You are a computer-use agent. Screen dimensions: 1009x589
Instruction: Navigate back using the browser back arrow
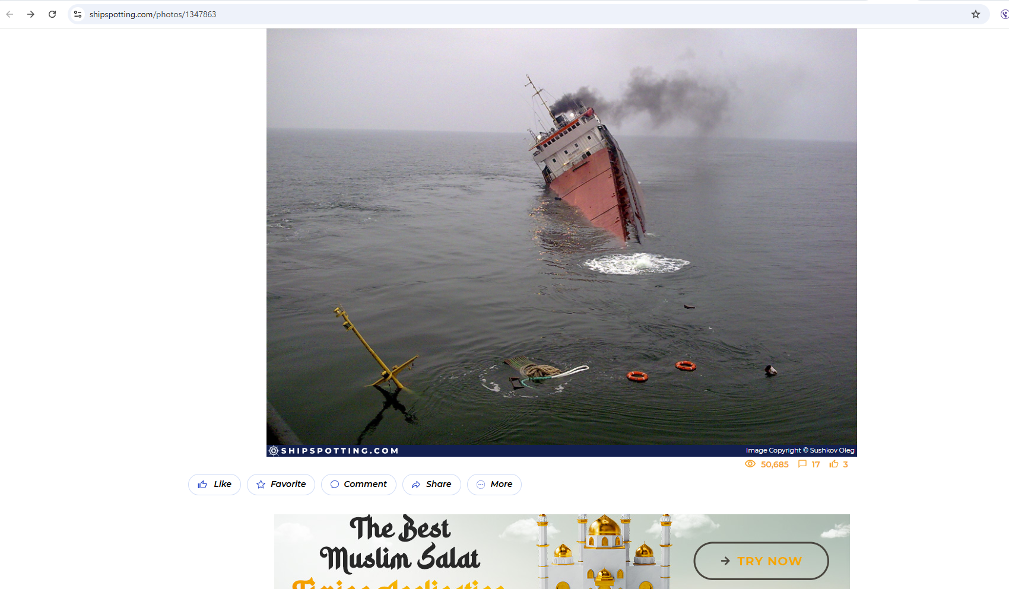point(9,14)
